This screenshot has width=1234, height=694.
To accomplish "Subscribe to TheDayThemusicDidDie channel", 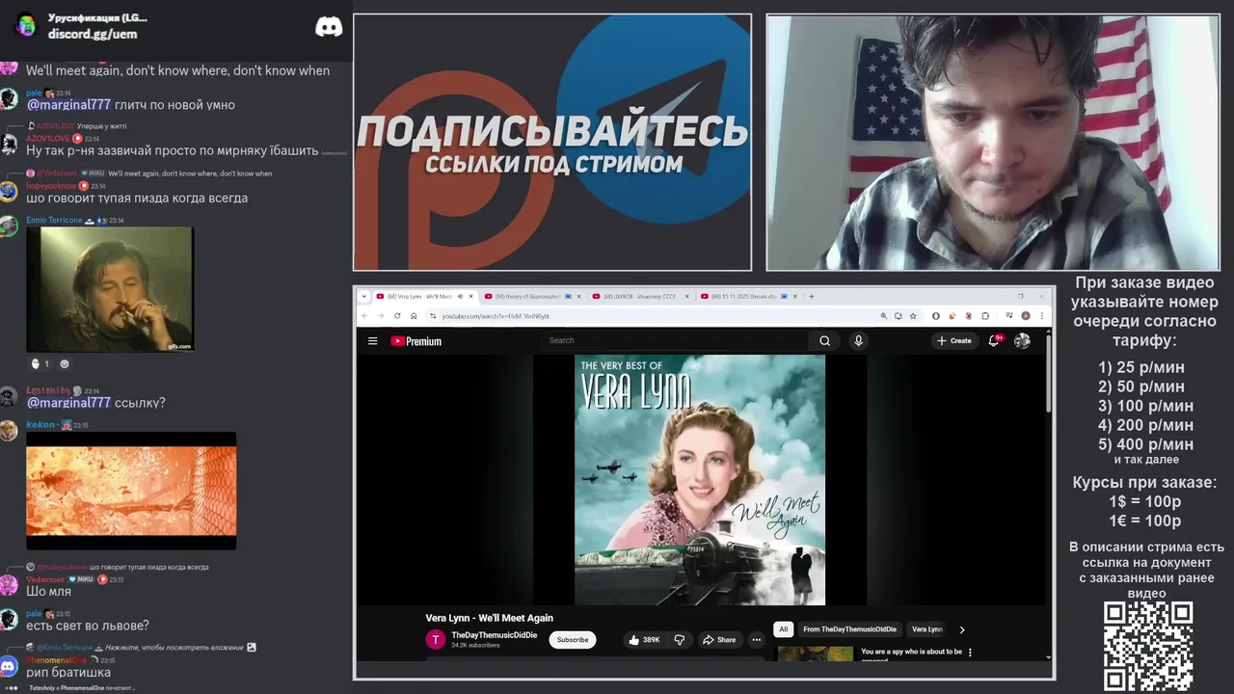I will (573, 639).
